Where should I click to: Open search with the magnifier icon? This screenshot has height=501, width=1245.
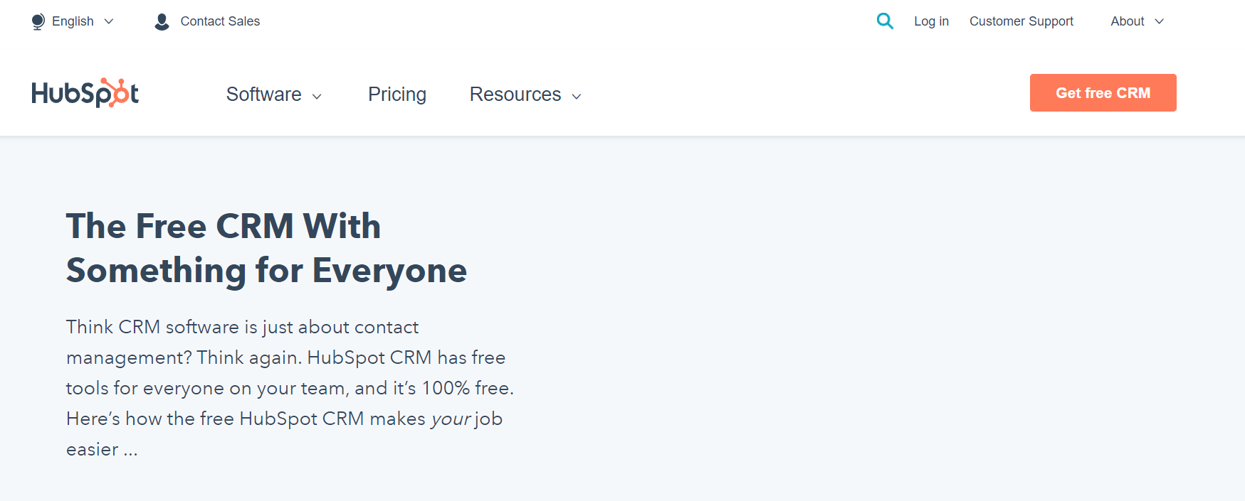click(x=885, y=21)
